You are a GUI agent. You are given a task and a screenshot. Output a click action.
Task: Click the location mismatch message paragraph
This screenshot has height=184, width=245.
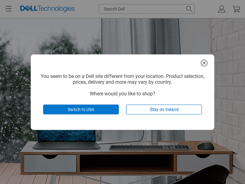122,79
